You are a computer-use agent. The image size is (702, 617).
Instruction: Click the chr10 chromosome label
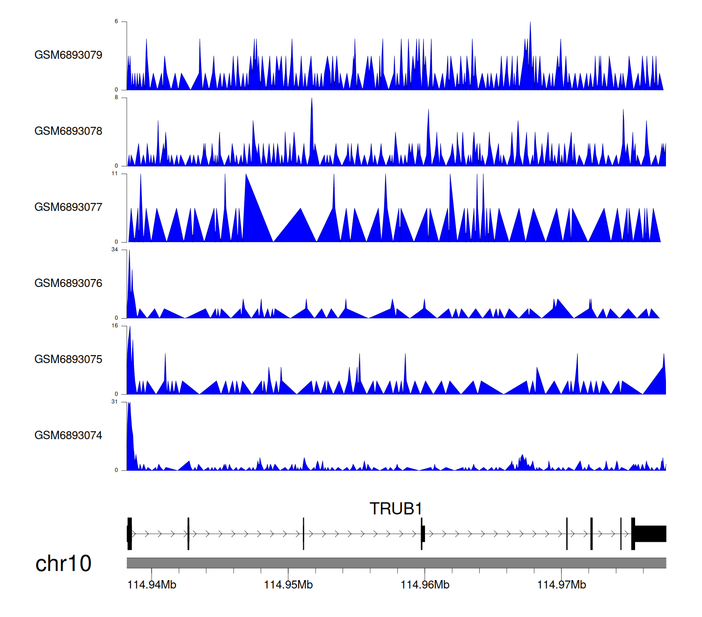(x=63, y=563)
